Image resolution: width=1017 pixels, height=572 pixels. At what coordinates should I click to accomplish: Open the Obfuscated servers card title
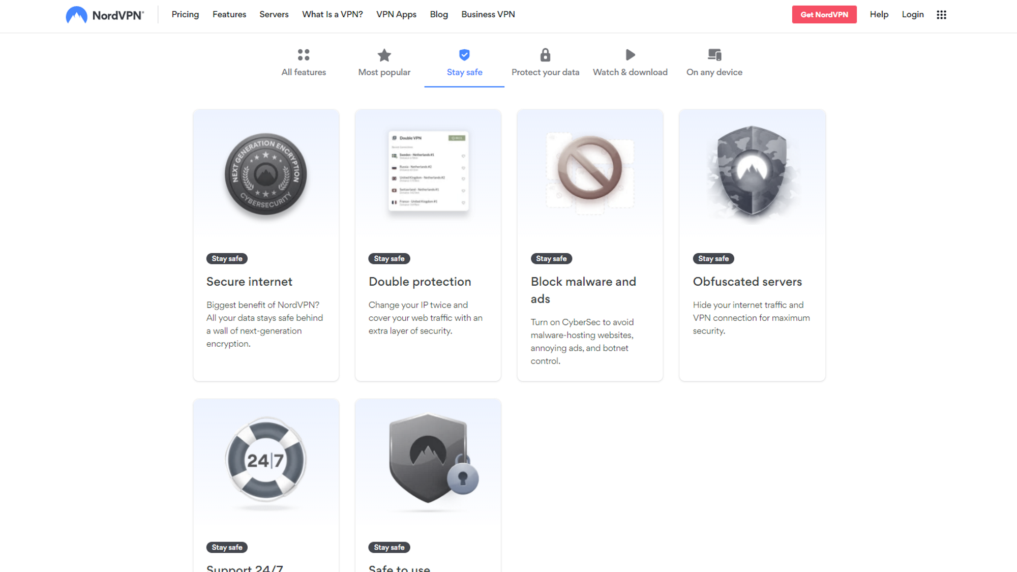(x=747, y=282)
